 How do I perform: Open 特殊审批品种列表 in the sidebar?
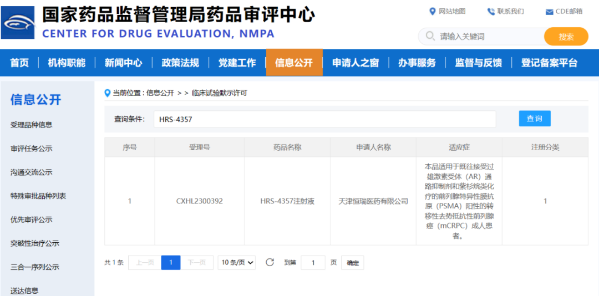click(x=38, y=196)
